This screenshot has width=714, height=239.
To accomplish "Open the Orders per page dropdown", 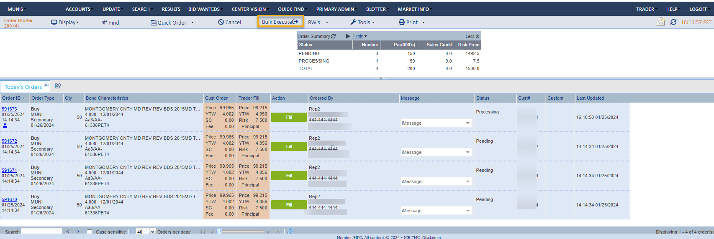I will (x=152, y=231).
